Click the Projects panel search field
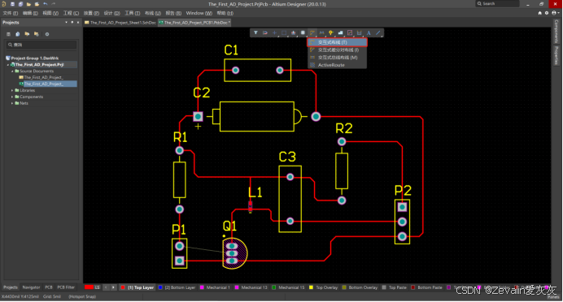This screenshot has height=302, width=563. point(41,45)
